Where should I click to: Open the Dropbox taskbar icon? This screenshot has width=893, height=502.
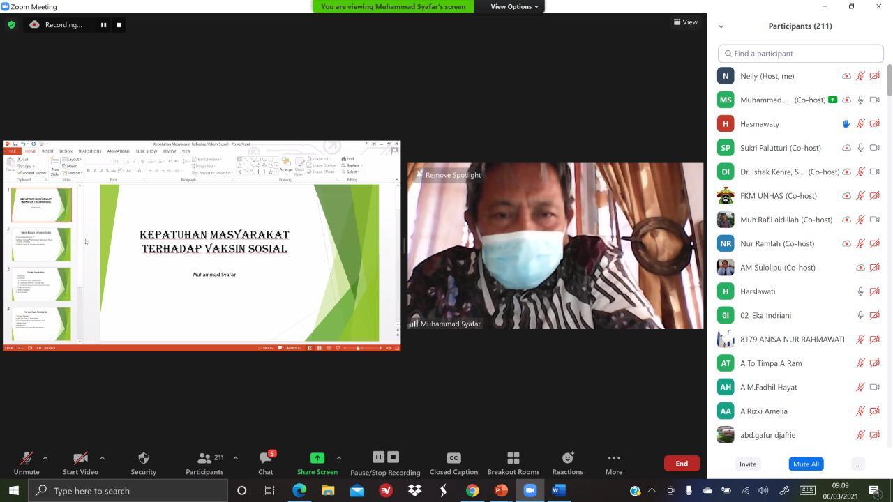(414, 491)
